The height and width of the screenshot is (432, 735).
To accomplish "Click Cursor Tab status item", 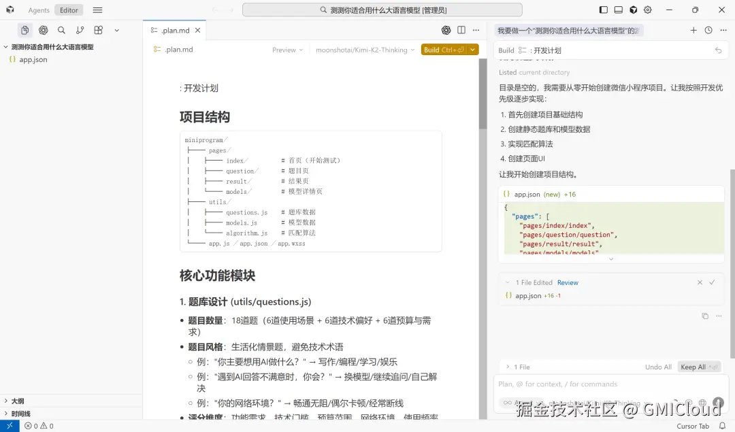I will point(692,426).
